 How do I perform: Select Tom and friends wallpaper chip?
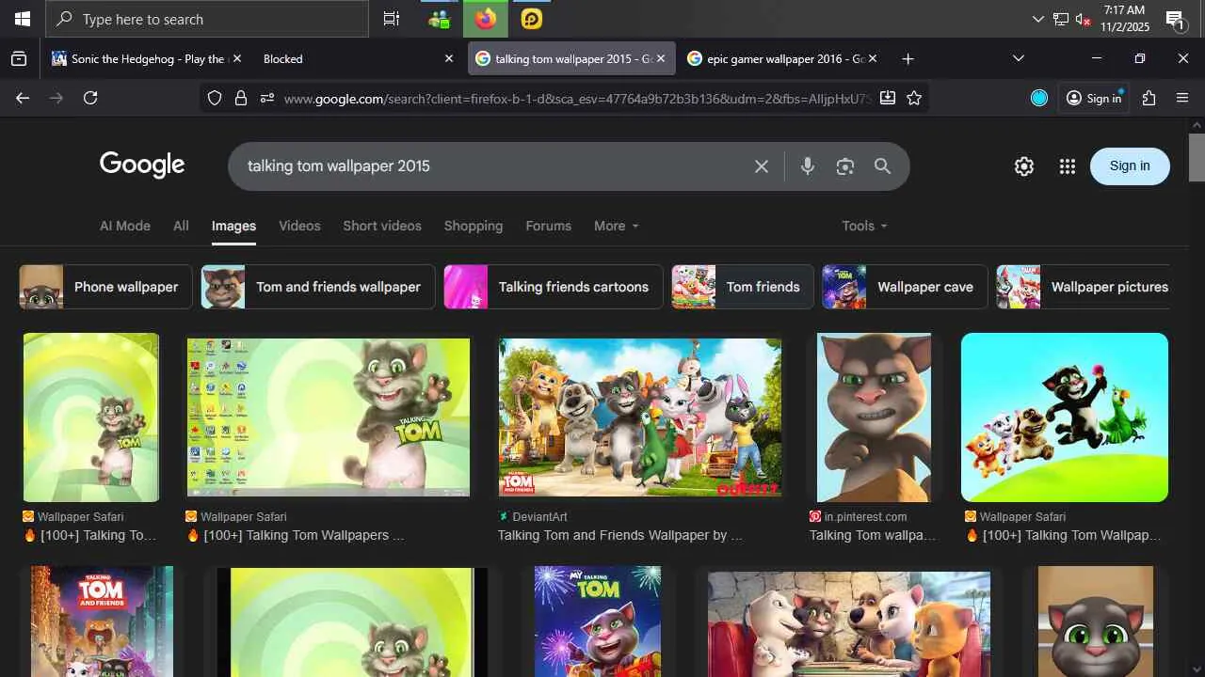(x=318, y=287)
